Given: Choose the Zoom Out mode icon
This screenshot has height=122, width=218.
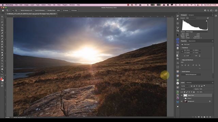Looking at the screenshot, I should point(16,11).
